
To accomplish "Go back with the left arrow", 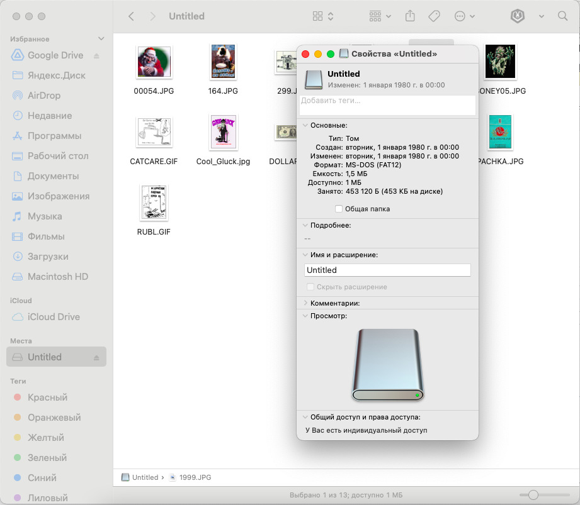I will [131, 16].
